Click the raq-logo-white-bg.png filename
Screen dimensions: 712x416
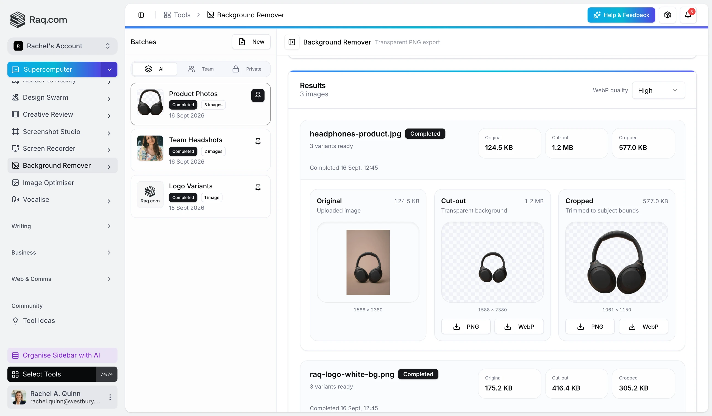coord(352,375)
